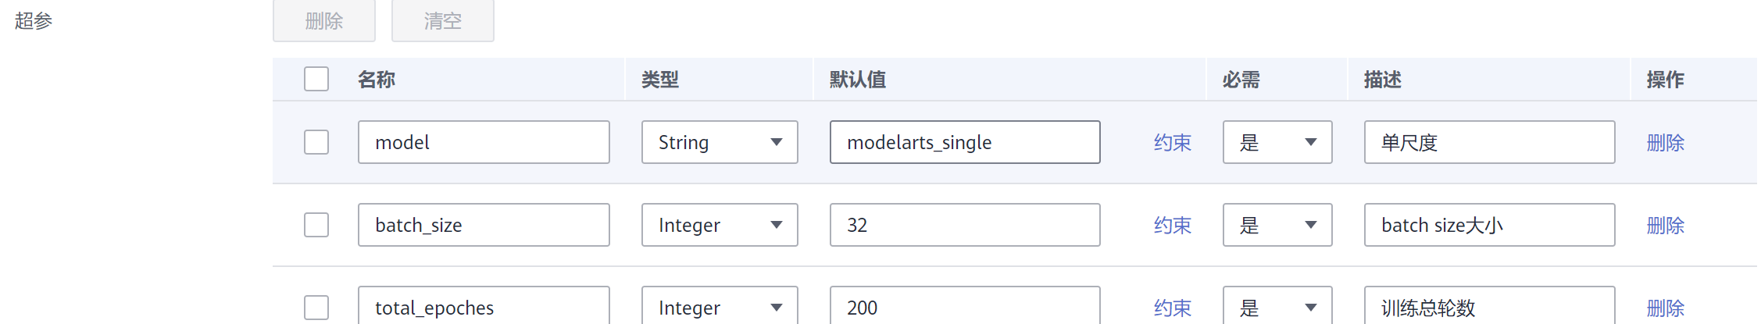Select the batch_size row checkbox
Screen dimensions: 1761x324
316,225
